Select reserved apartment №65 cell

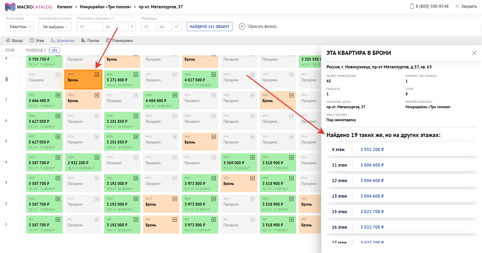coord(83,79)
